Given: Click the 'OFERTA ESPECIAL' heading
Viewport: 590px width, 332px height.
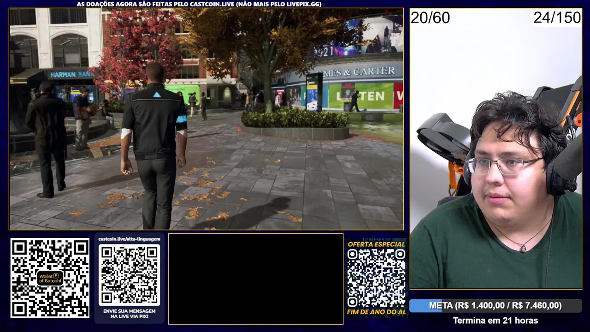Looking at the screenshot, I should pos(376,244).
